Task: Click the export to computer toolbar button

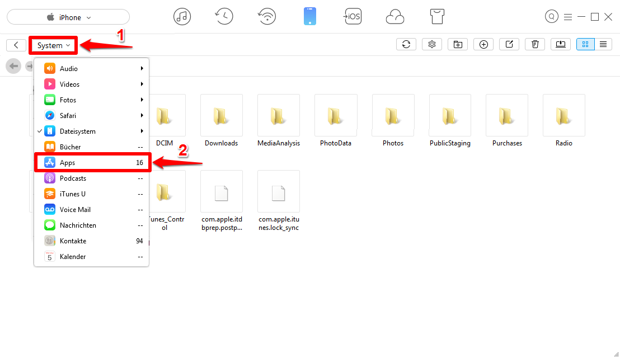Action: click(x=561, y=44)
